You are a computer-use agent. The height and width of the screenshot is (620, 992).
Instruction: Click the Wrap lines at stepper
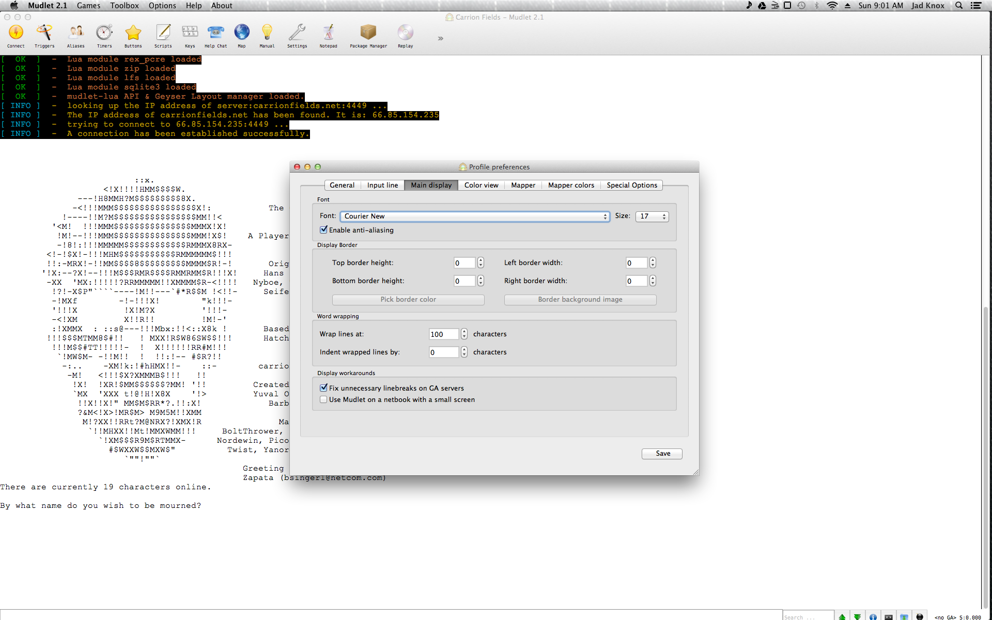(464, 334)
